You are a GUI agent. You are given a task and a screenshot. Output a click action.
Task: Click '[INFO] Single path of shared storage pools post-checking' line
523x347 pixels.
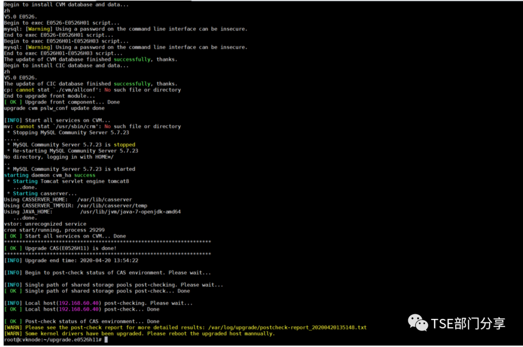[113, 285]
